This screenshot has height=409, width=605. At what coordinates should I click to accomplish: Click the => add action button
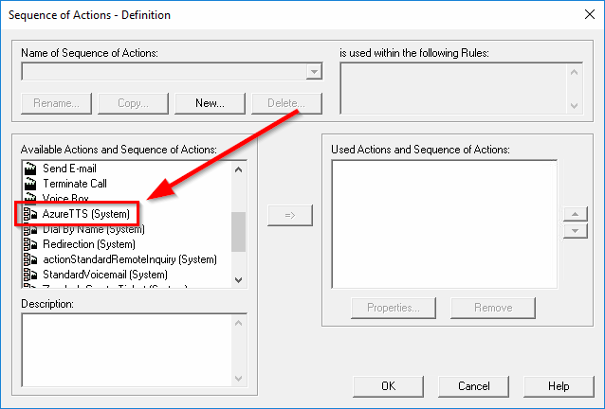290,215
